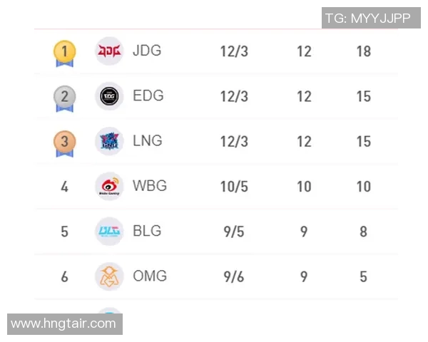This screenshot has width=428, height=342.
Task: Select the OMG team logo
Action: 109,276
